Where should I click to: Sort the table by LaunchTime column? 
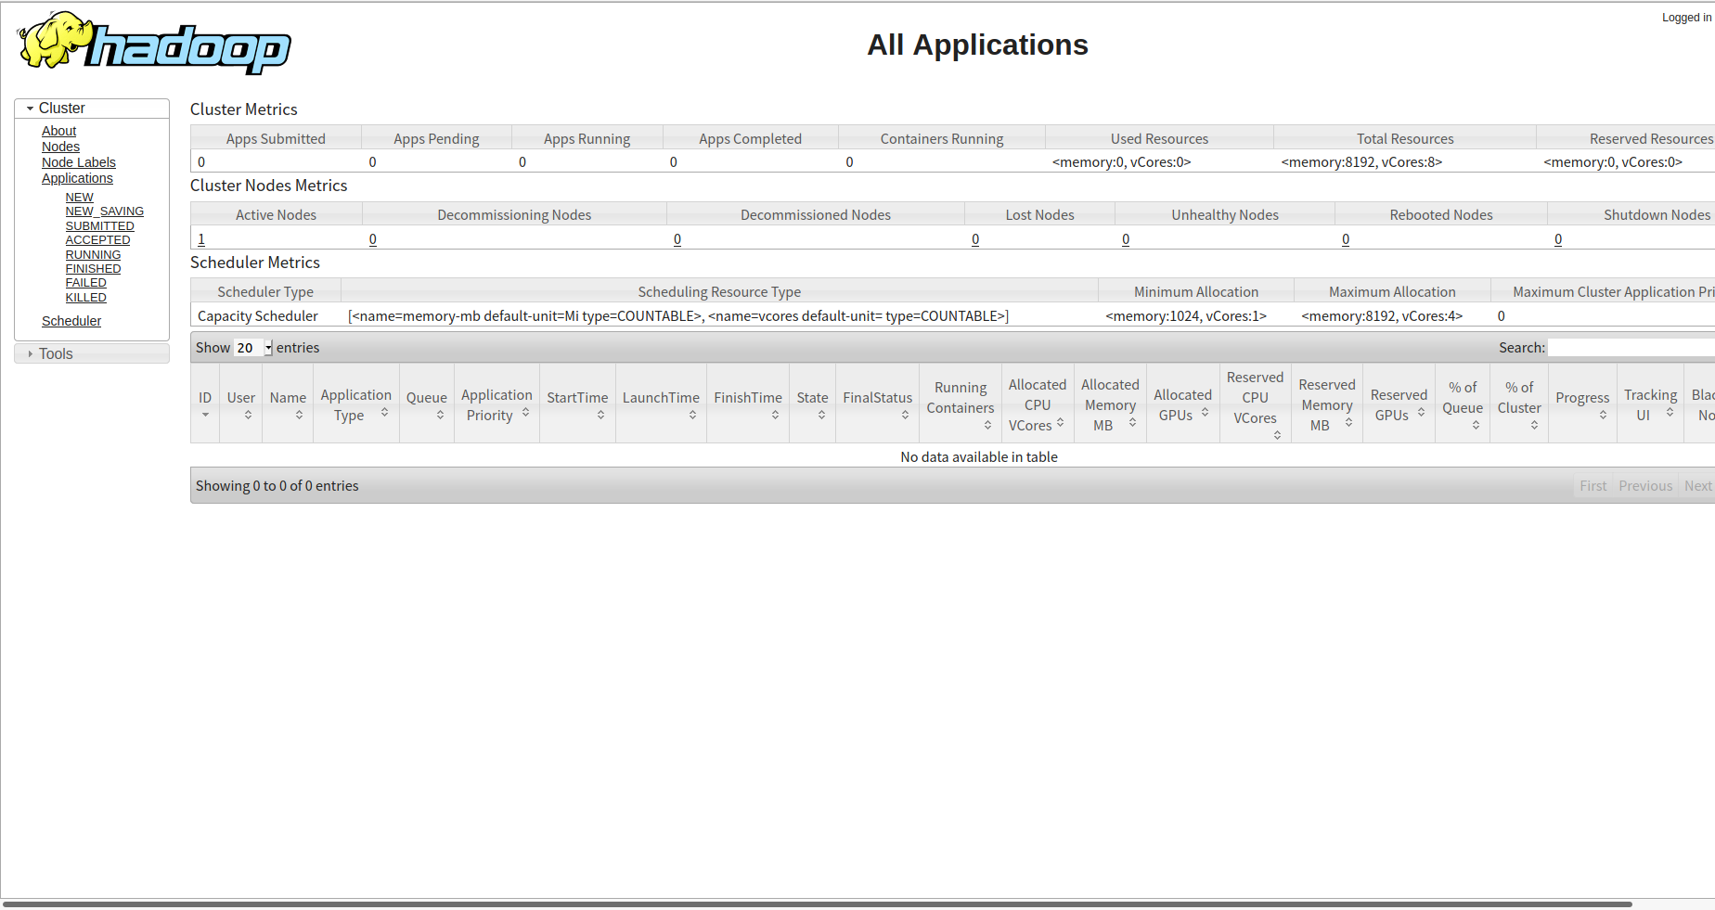[661, 403]
